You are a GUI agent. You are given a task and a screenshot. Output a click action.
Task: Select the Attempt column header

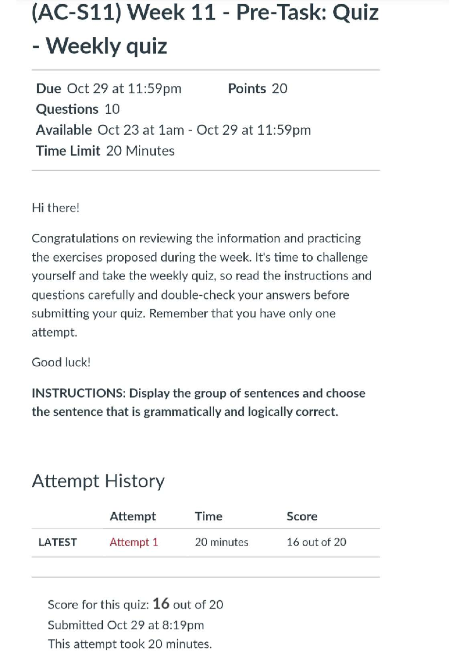coord(133,516)
